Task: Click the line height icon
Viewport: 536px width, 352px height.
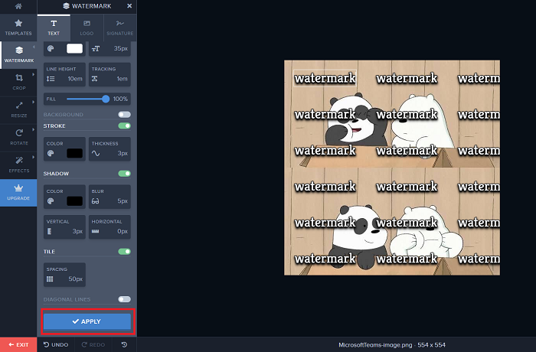Action: (x=51, y=79)
